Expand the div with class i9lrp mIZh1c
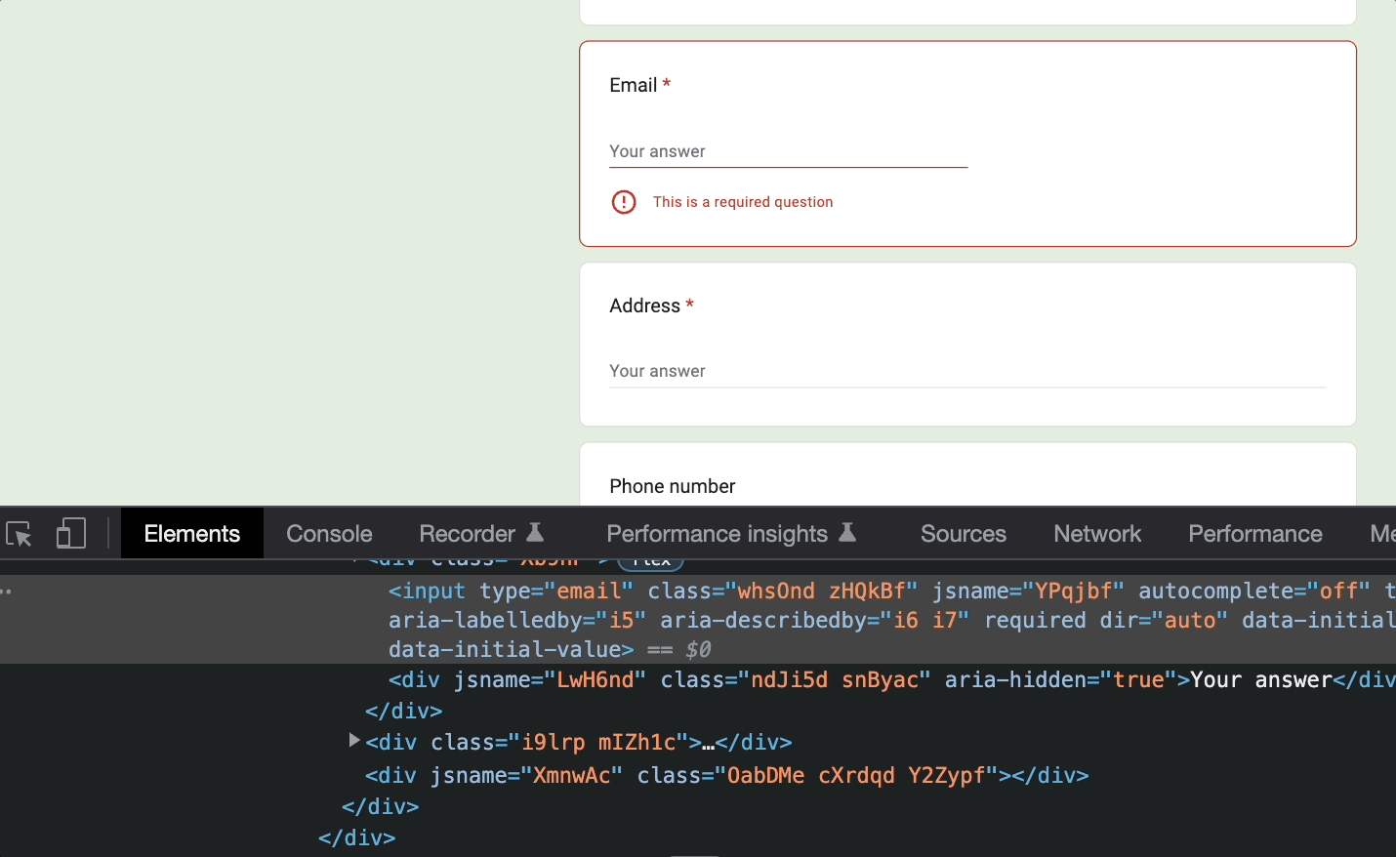This screenshot has height=857, width=1396. point(353,741)
